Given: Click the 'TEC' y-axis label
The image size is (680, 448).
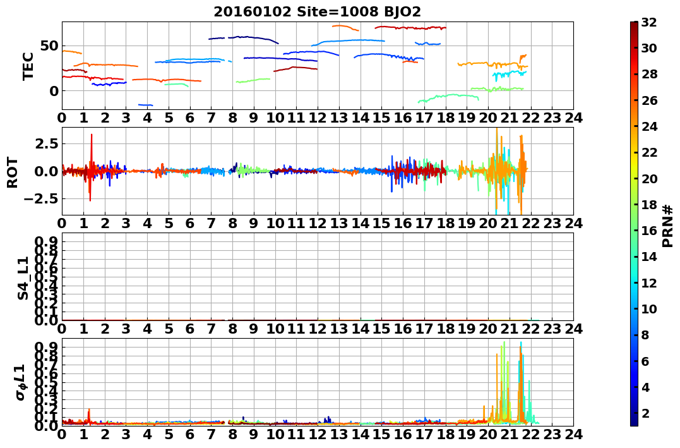Looking at the screenshot, I should 28,66.
